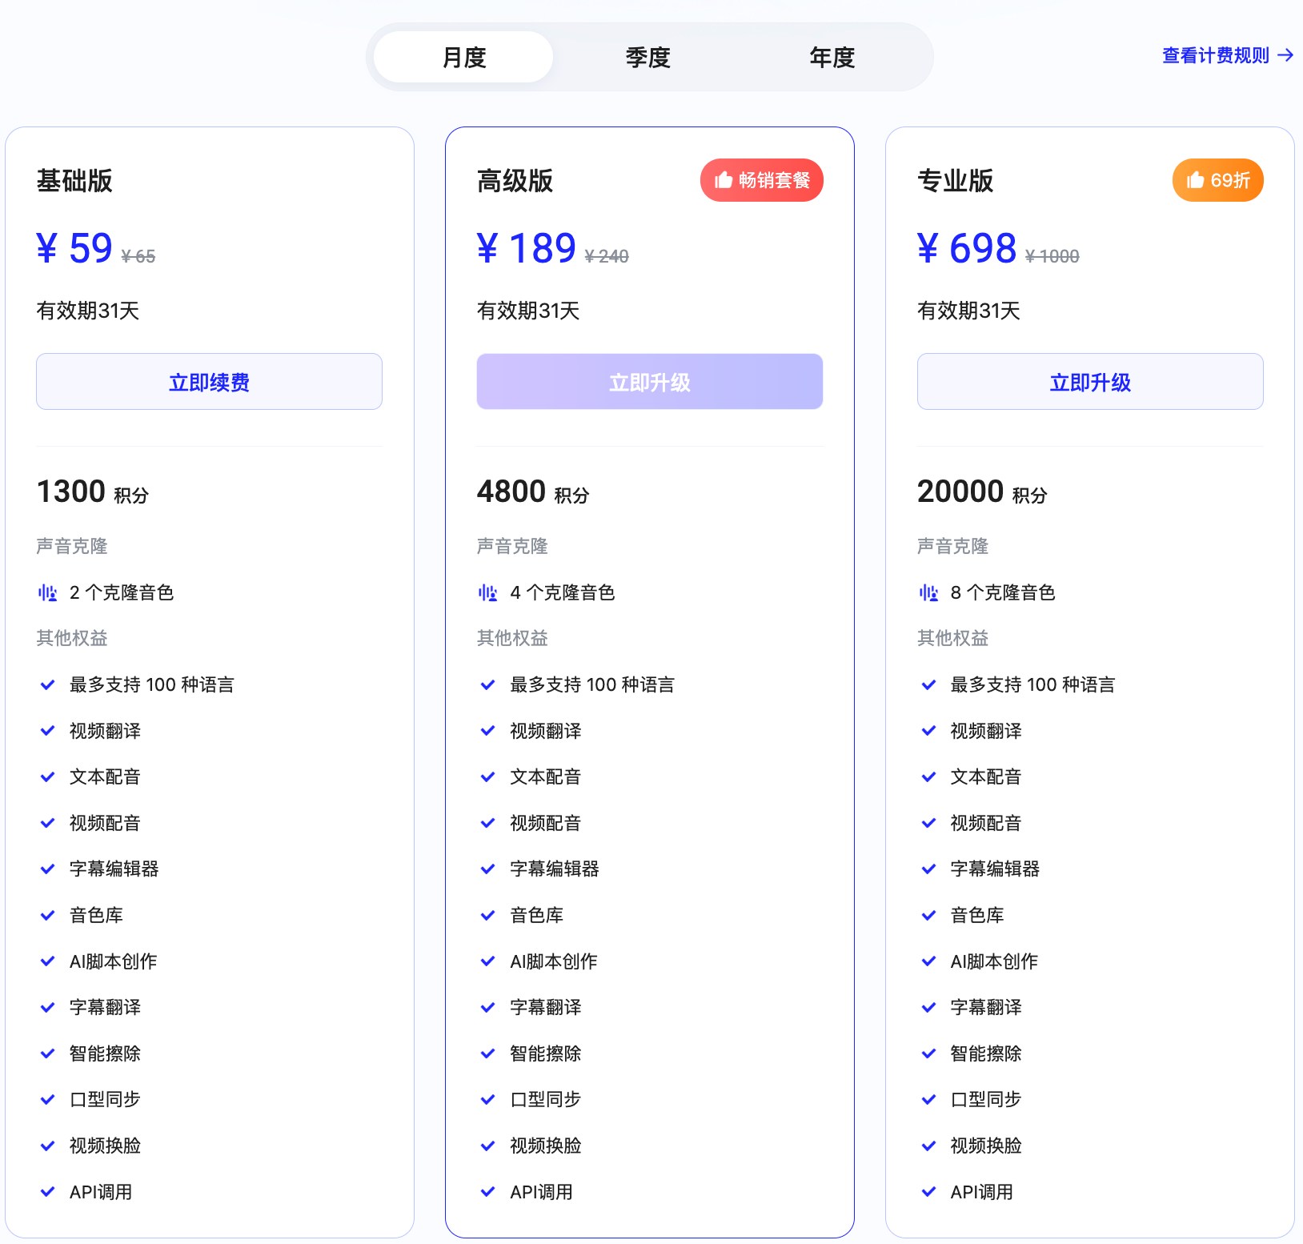Click 音色库 in the 专业版 feature list
This screenshot has height=1244, width=1303.
tap(977, 915)
